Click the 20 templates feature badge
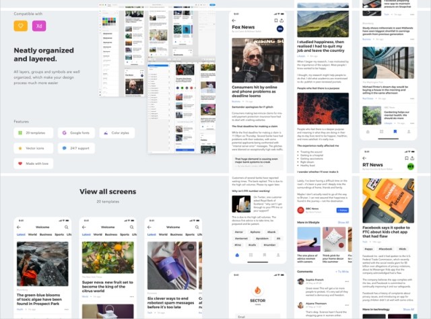The height and width of the screenshot is (319, 431). pyautogui.click(x=33, y=133)
